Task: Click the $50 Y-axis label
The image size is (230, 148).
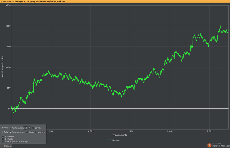Action: click(x=9, y=88)
